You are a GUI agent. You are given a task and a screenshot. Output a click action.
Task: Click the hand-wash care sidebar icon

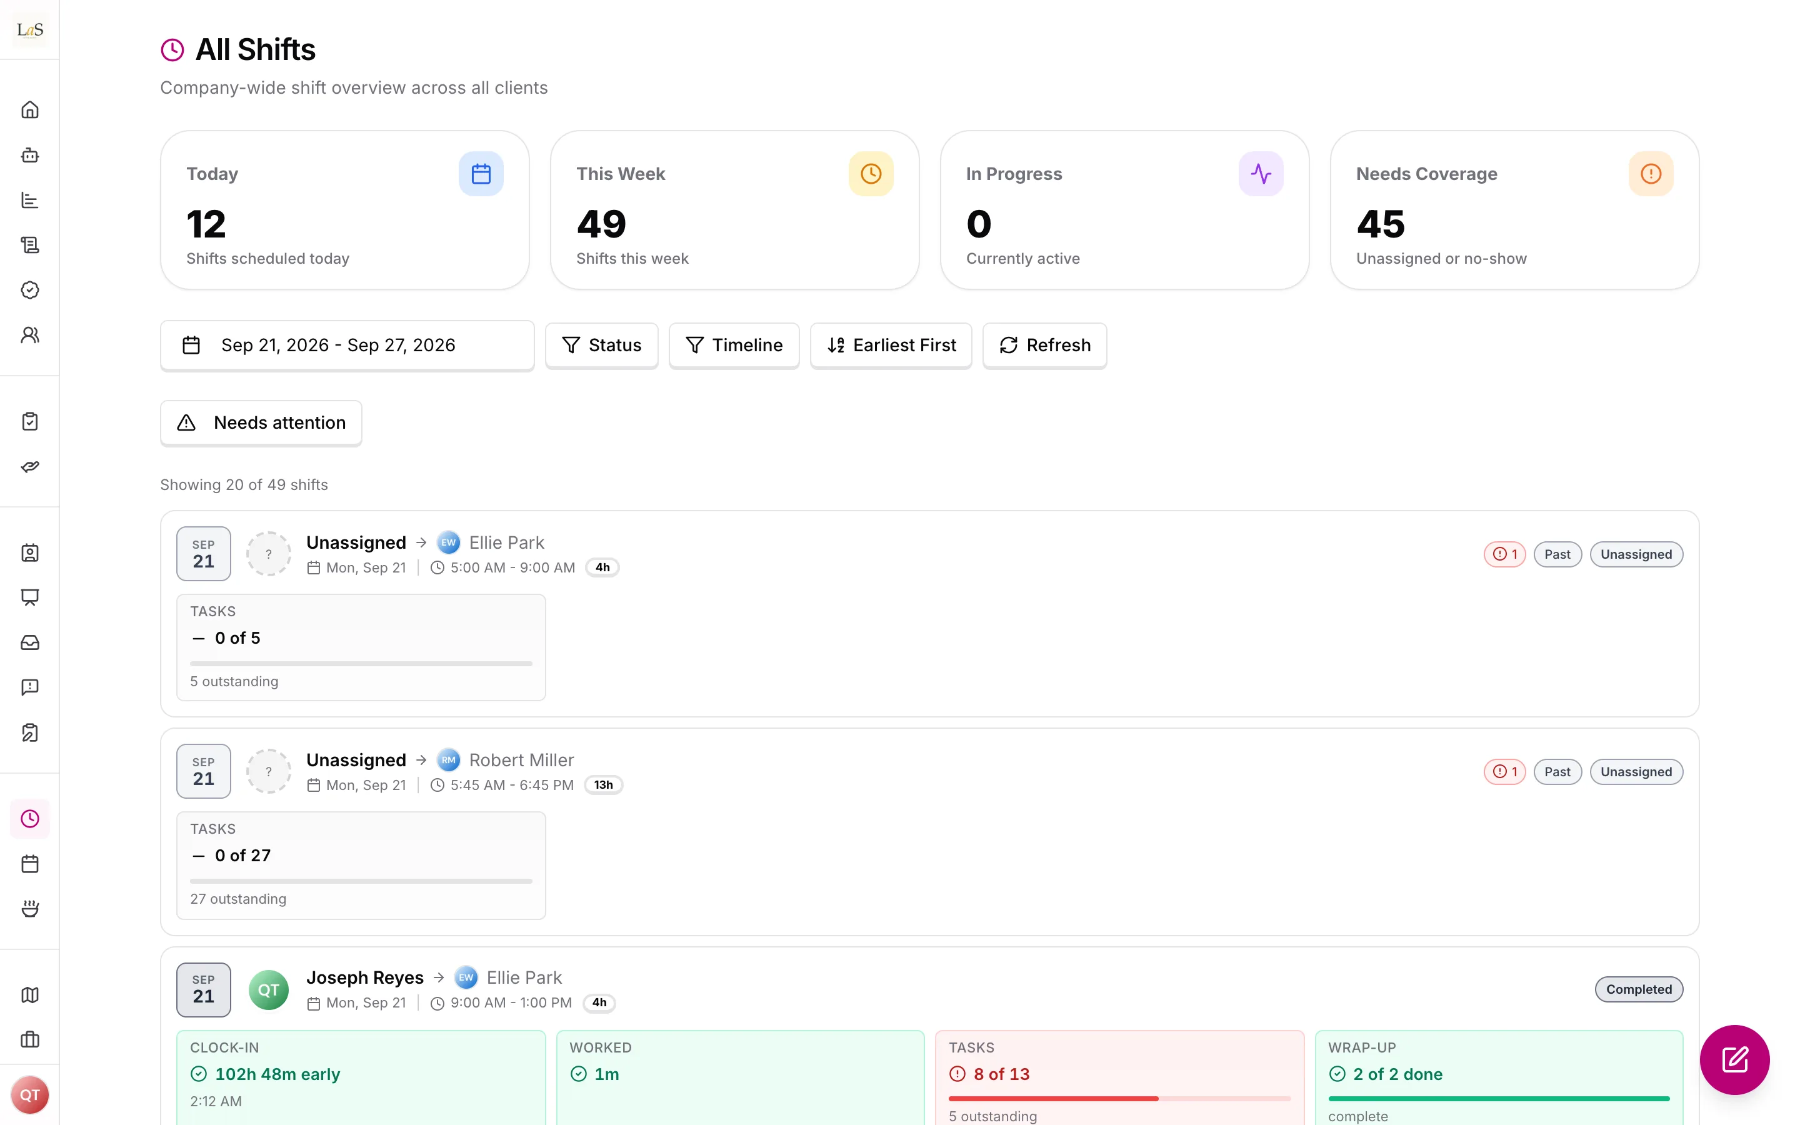coord(30,909)
